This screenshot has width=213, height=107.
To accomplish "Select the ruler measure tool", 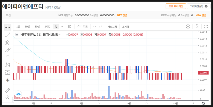I will click(8, 90).
